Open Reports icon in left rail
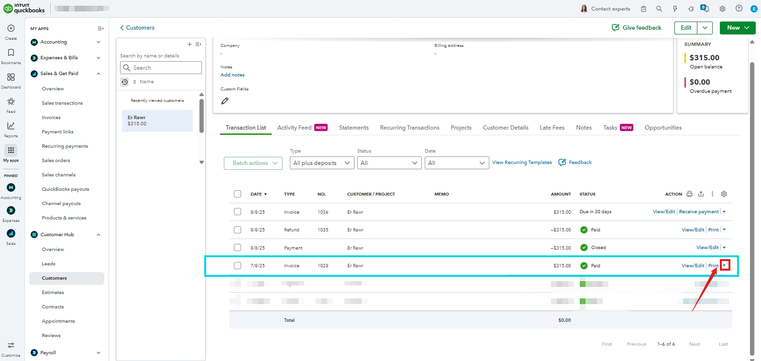Viewport: 761px width, 361px height. click(11, 126)
